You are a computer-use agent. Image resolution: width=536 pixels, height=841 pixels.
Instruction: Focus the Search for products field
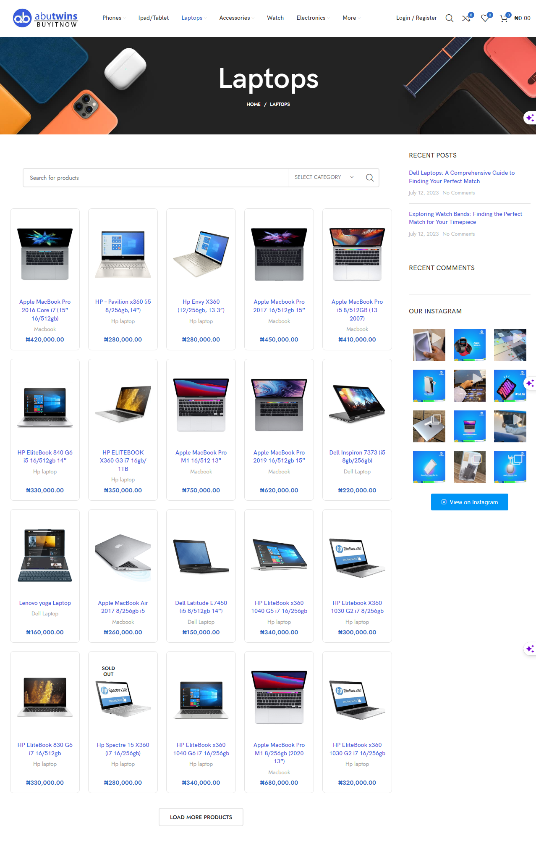(155, 178)
